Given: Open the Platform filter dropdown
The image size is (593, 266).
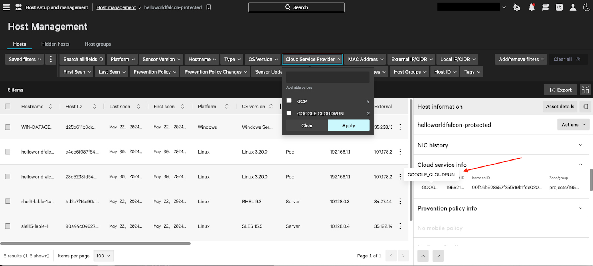Looking at the screenshot, I should click(122, 59).
